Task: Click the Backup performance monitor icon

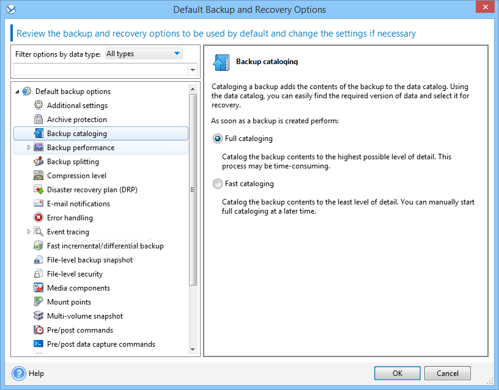Action: (39, 147)
